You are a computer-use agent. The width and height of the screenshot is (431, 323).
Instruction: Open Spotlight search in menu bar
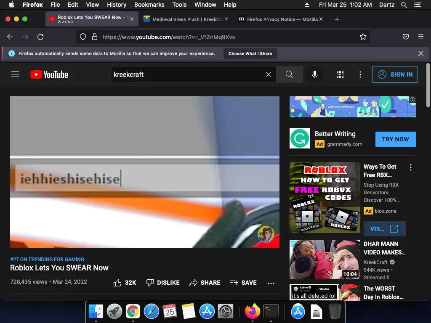point(404,5)
